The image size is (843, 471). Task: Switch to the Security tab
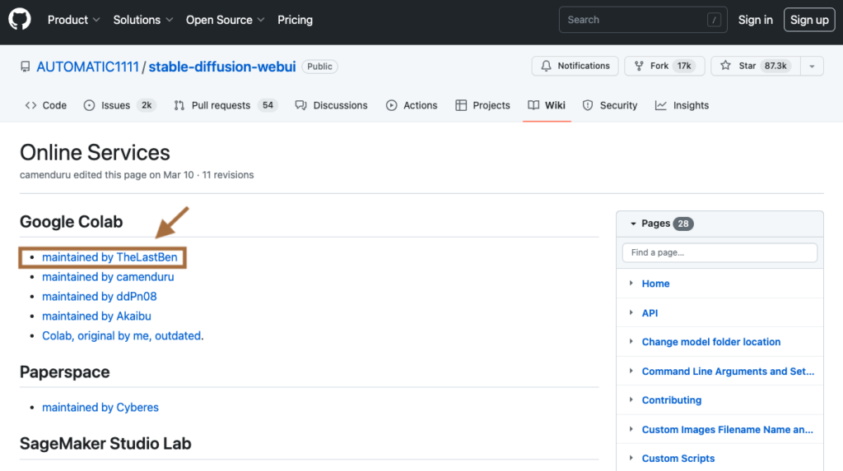pyautogui.click(x=610, y=105)
